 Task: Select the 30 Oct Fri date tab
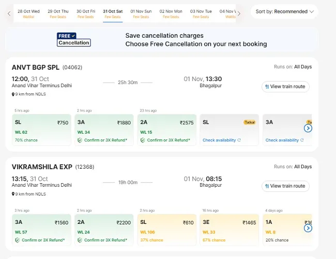tap(86, 14)
